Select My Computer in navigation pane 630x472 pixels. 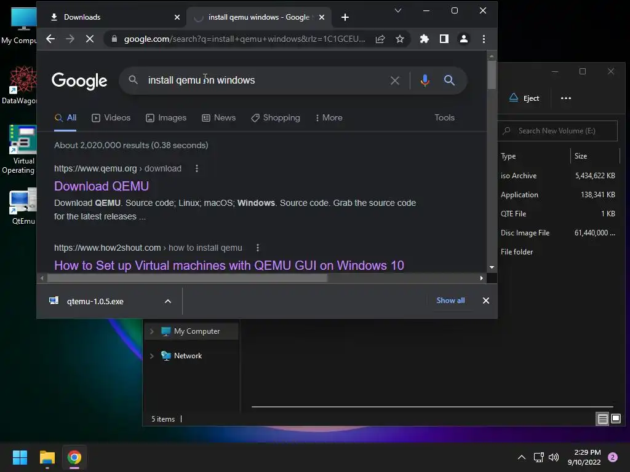tap(196, 331)
